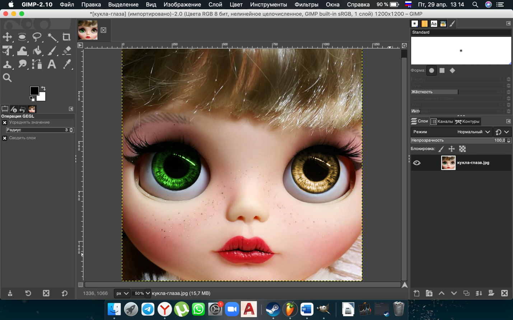
Task: Select the Paintbrush tool
Action: [52, 51]
